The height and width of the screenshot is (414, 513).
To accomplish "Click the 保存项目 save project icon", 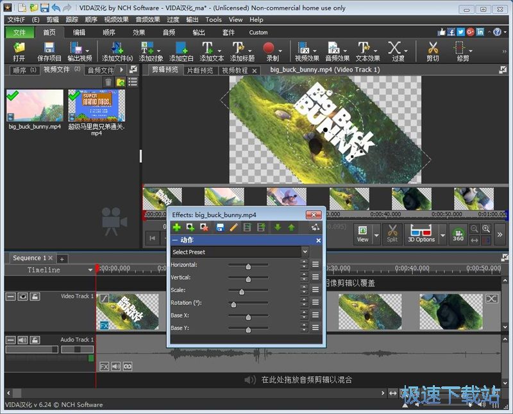I will point(49,51).
